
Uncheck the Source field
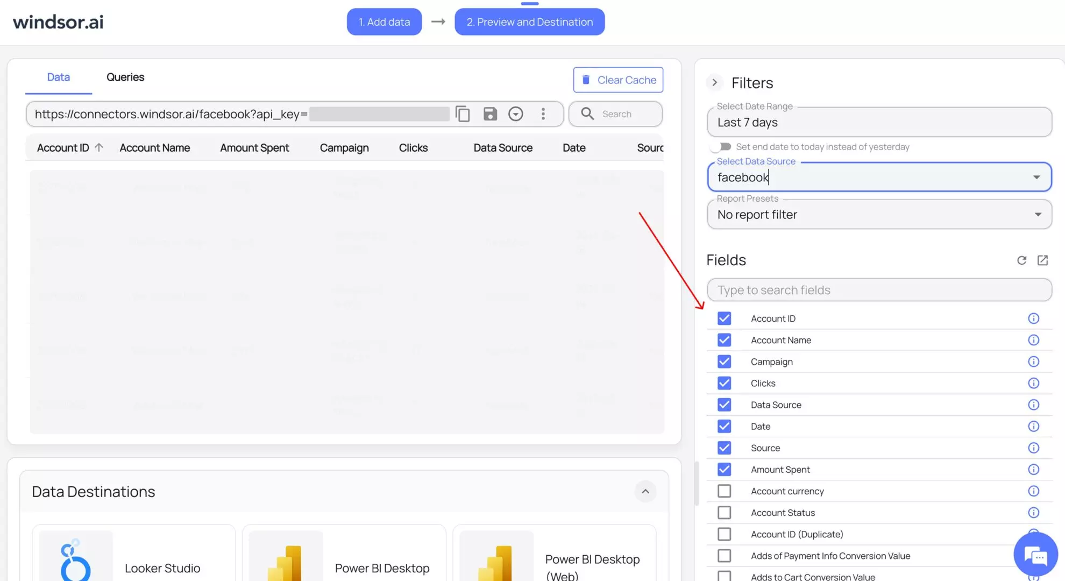click(724, 448)
